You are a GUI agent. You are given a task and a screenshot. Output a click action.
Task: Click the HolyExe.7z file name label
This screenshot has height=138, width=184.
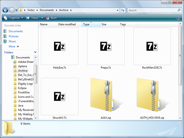60,68
